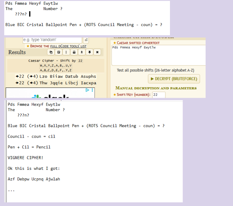
Task: Click "Ok this is what I got:" text
Action: [34, 168]
